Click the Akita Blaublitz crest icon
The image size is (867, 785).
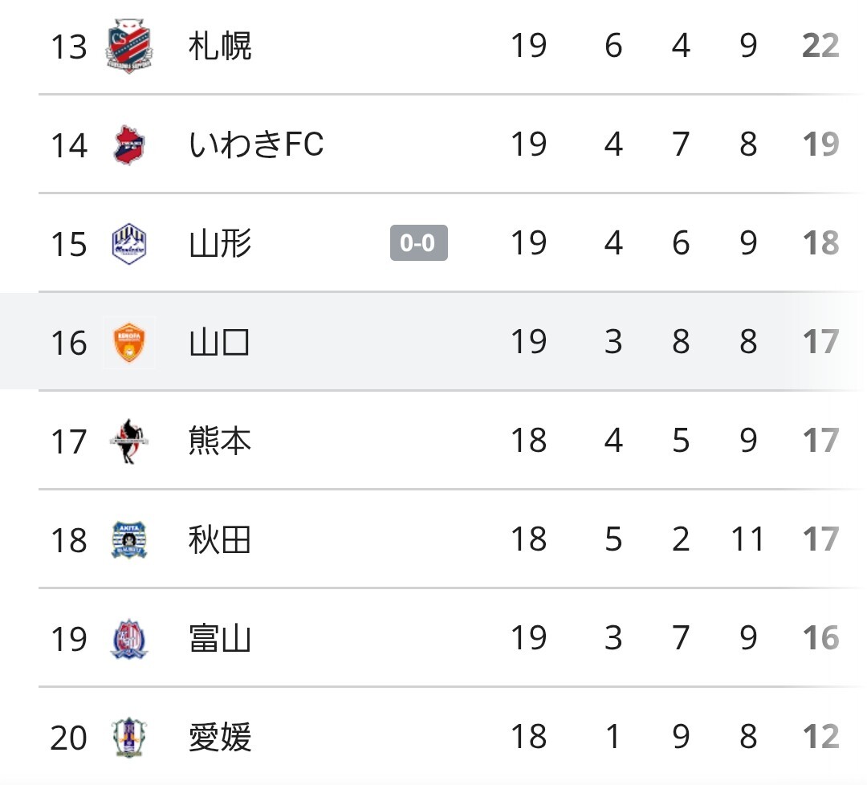(x=128, y=539)
